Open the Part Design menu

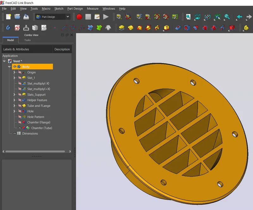pos(75,9)
